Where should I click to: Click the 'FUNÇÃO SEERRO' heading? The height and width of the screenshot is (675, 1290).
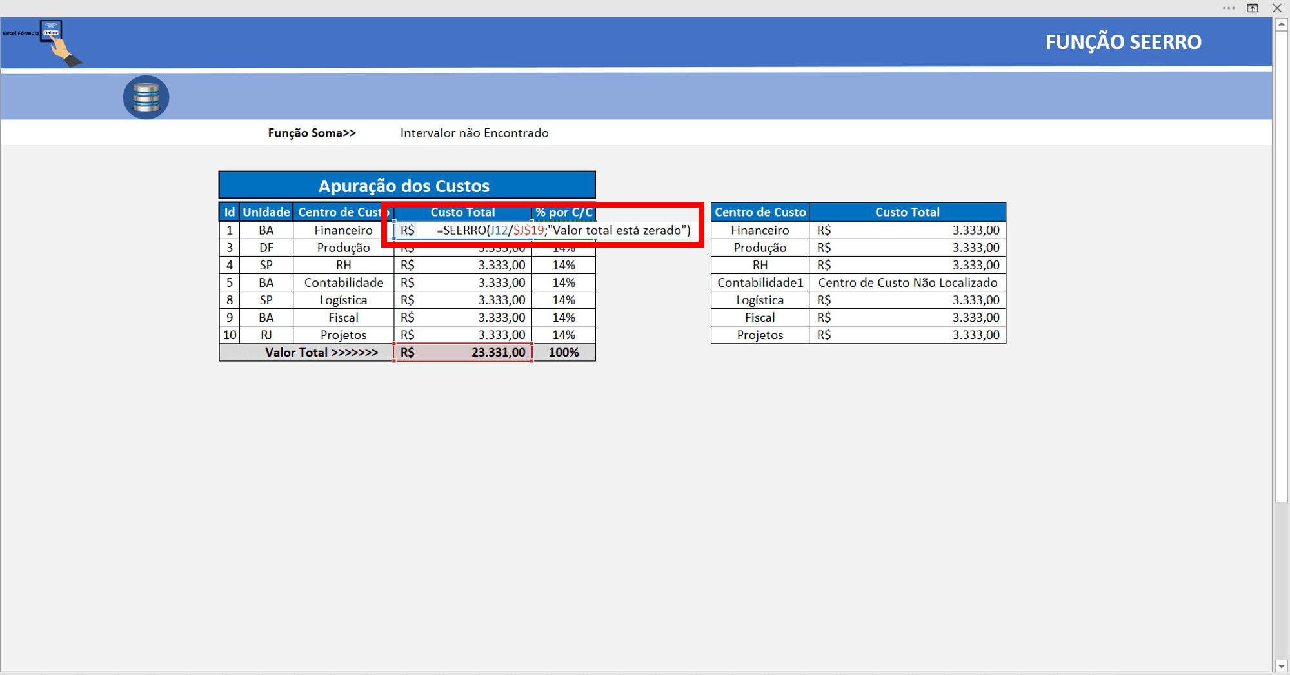[x=1123, y=42]
